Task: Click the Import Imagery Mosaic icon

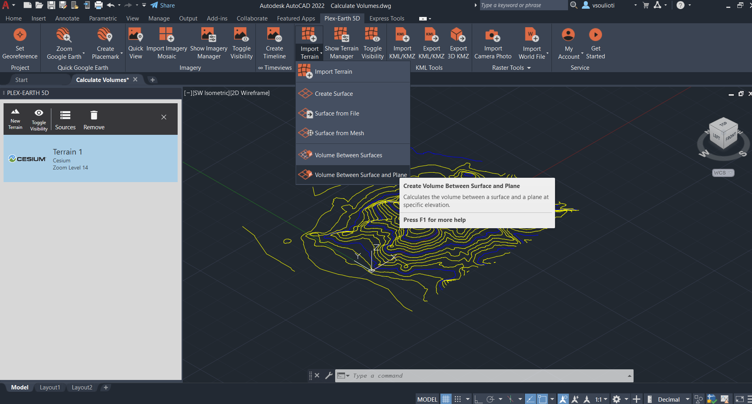Action: (167, 35)
